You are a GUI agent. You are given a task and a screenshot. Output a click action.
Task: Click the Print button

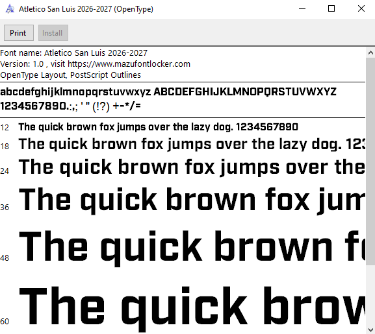pos(19,32)
